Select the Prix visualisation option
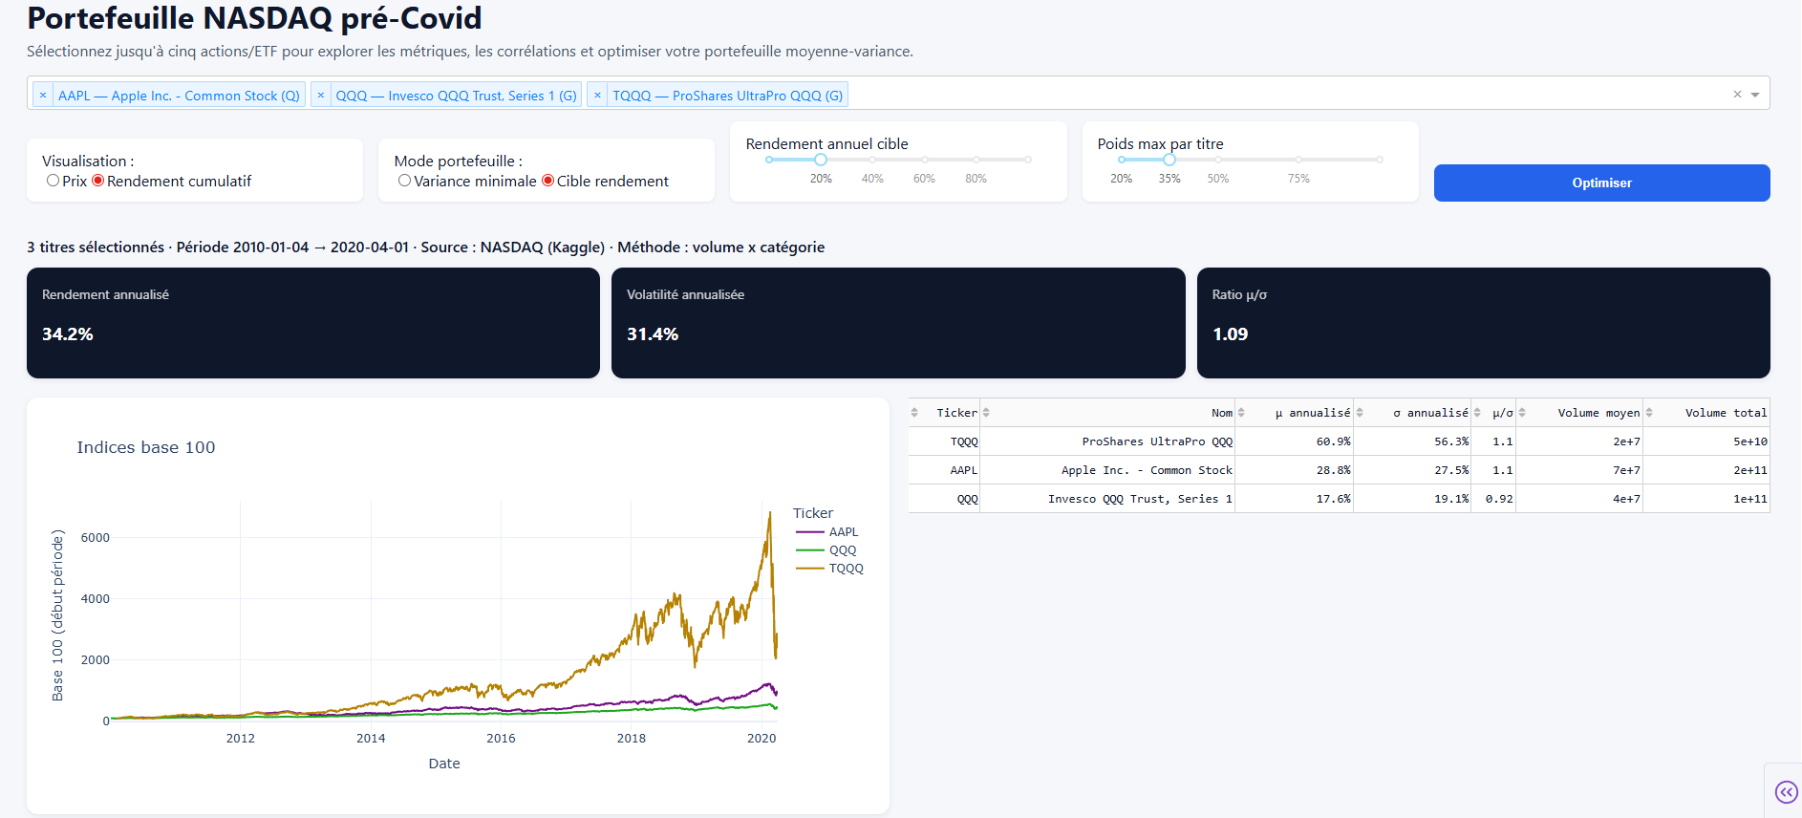This screenshot has width=1802, height=818. (54, 181)
